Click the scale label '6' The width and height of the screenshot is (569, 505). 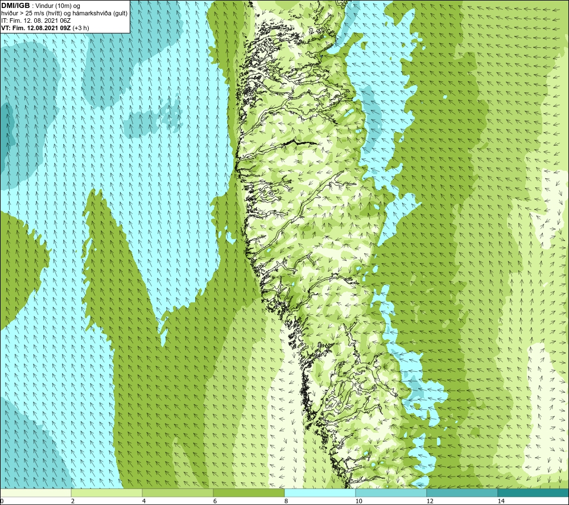coord(215,501)
